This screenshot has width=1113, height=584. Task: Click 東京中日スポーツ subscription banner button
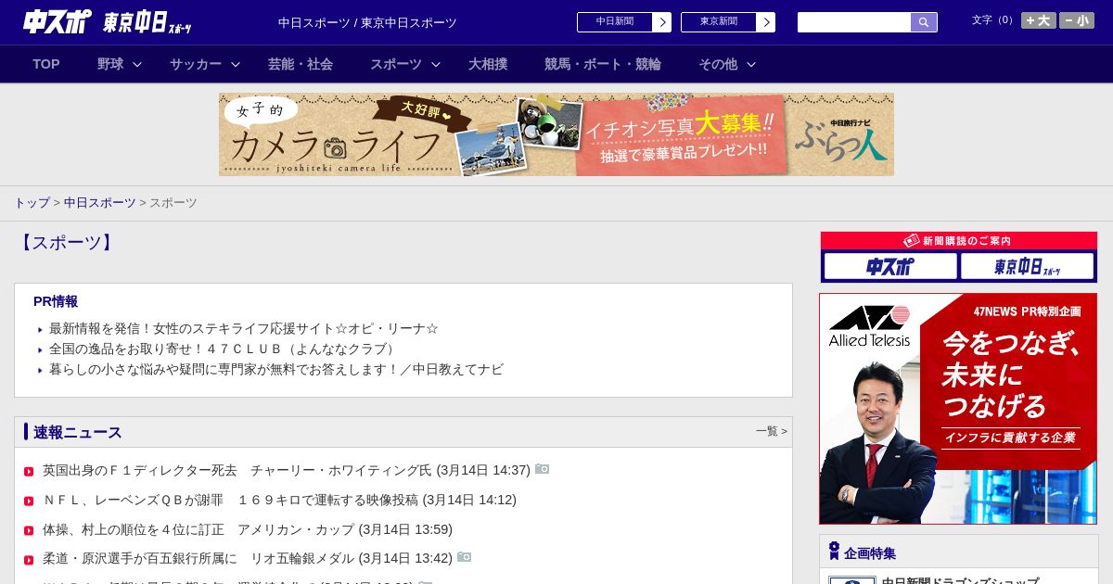pos(1028,266)
